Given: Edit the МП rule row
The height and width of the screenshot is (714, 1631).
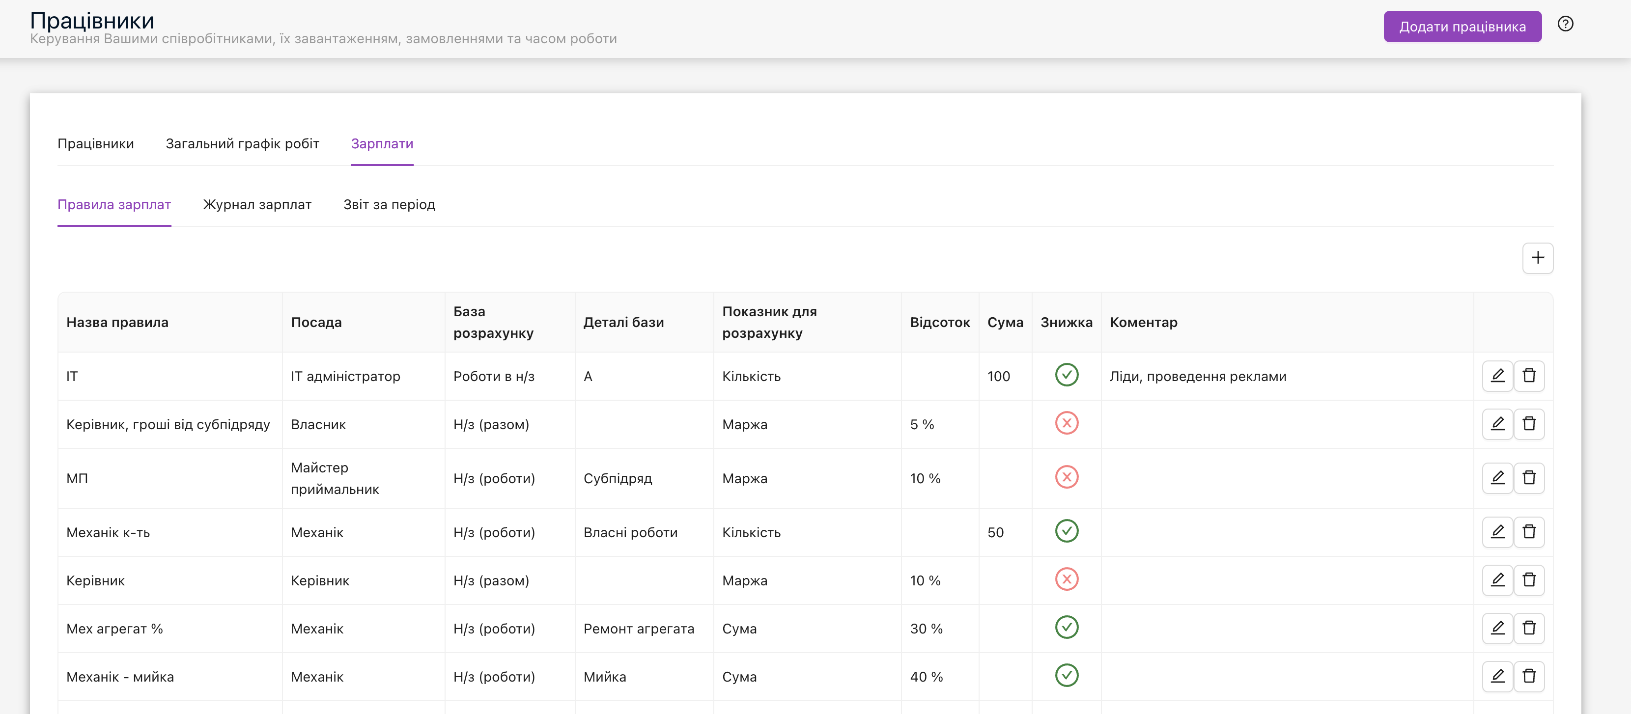Looking at the screenshot, I should [x=1497, y=478].
